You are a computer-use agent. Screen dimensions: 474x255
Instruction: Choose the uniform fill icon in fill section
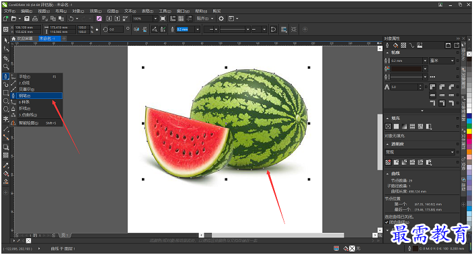[396, 126]
